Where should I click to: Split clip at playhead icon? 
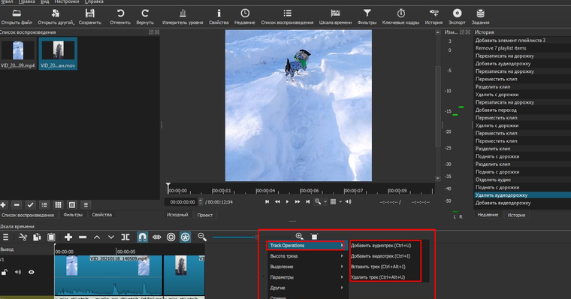[125, 237]
